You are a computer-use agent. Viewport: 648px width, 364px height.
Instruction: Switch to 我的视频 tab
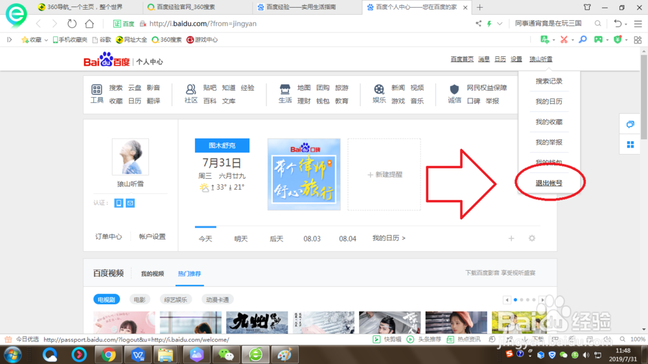pyautogui.click(x=152, y=273)
